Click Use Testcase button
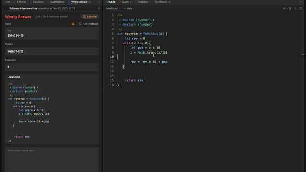The image size is (306, 172). (88, 24)
